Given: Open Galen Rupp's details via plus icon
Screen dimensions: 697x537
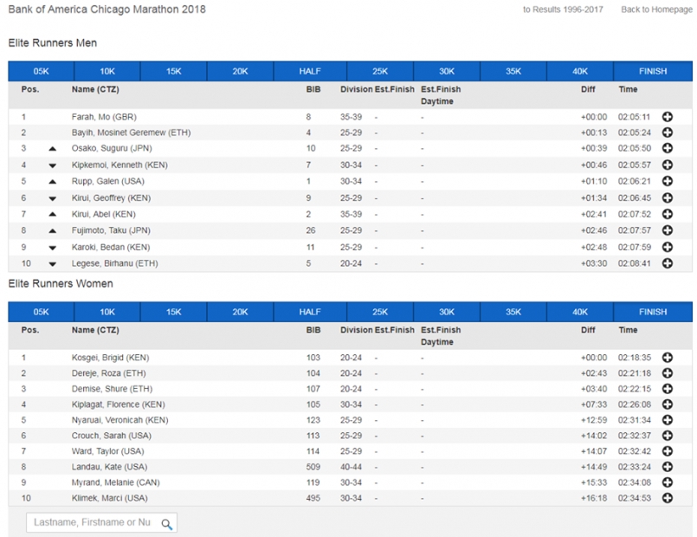Looking at the screenshot, I should (668, 182).
